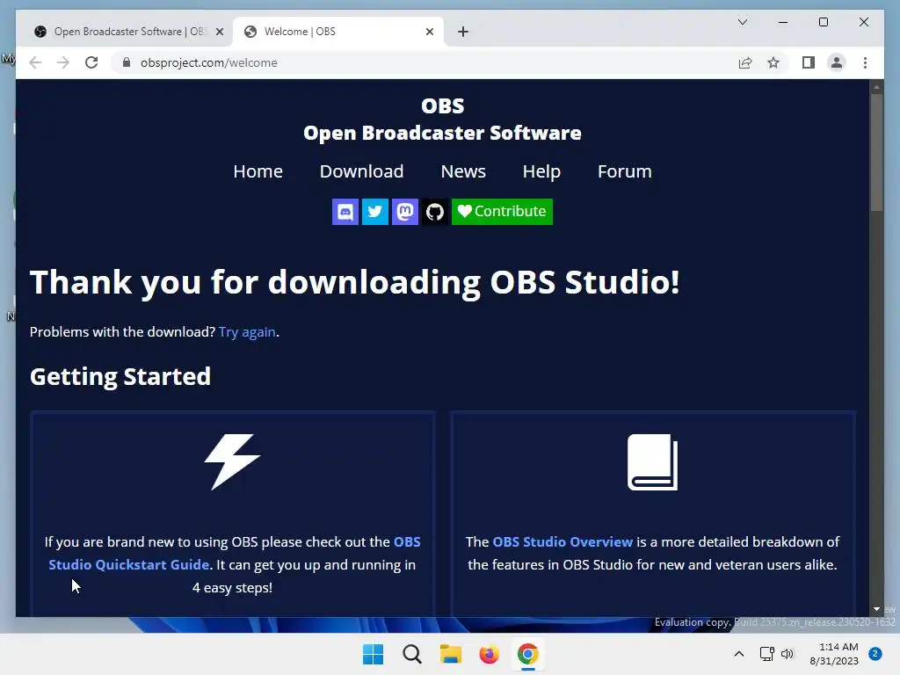Go to the Home nav item
The image size is (900, 675).
point(258,171)
